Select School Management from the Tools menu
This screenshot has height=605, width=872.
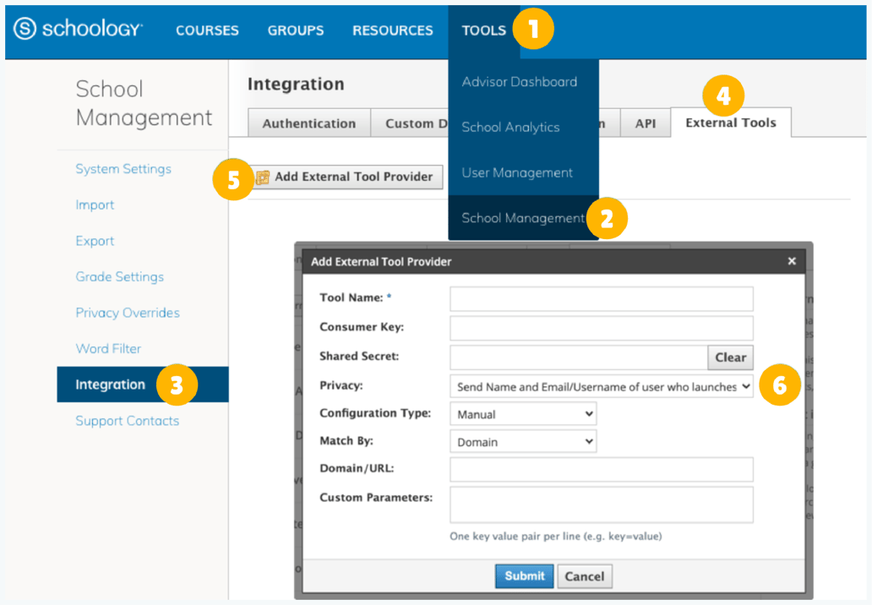point(519,218)
